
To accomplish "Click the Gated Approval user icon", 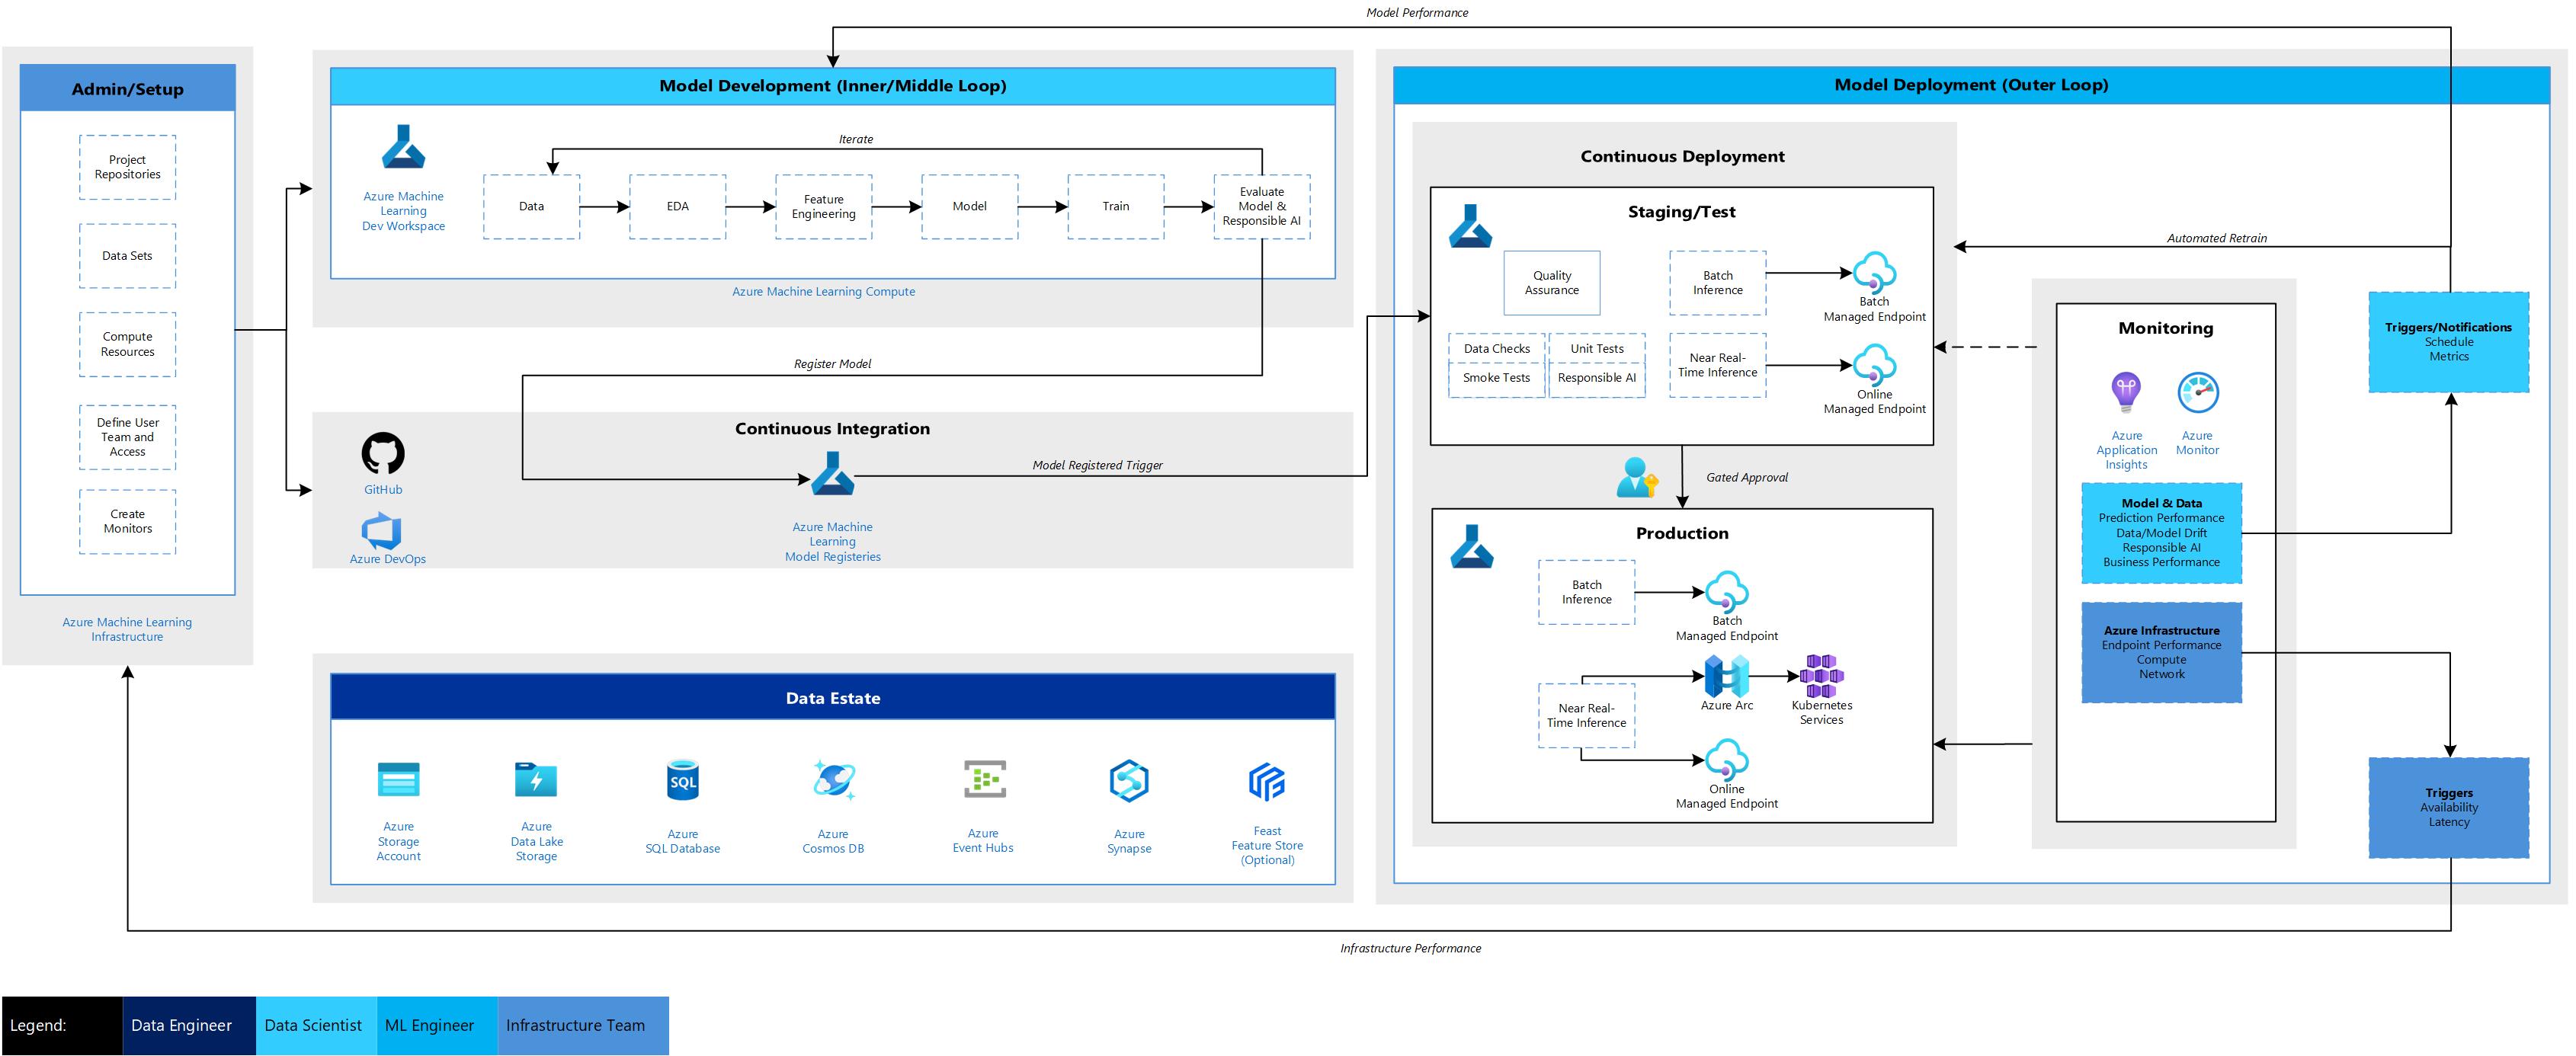I will [1637, 477].
